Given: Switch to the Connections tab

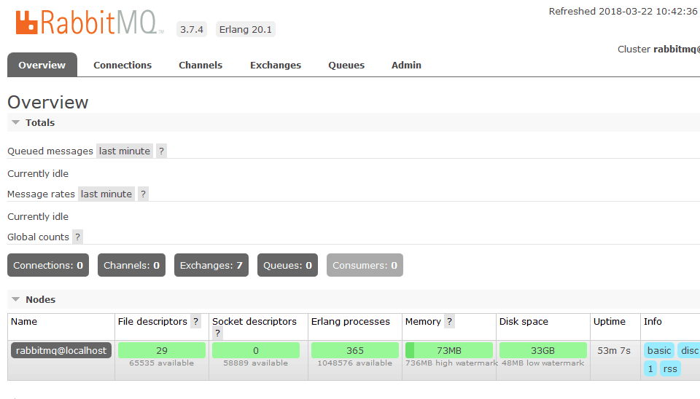Looking at the screenshot, I should pos(122,66).
